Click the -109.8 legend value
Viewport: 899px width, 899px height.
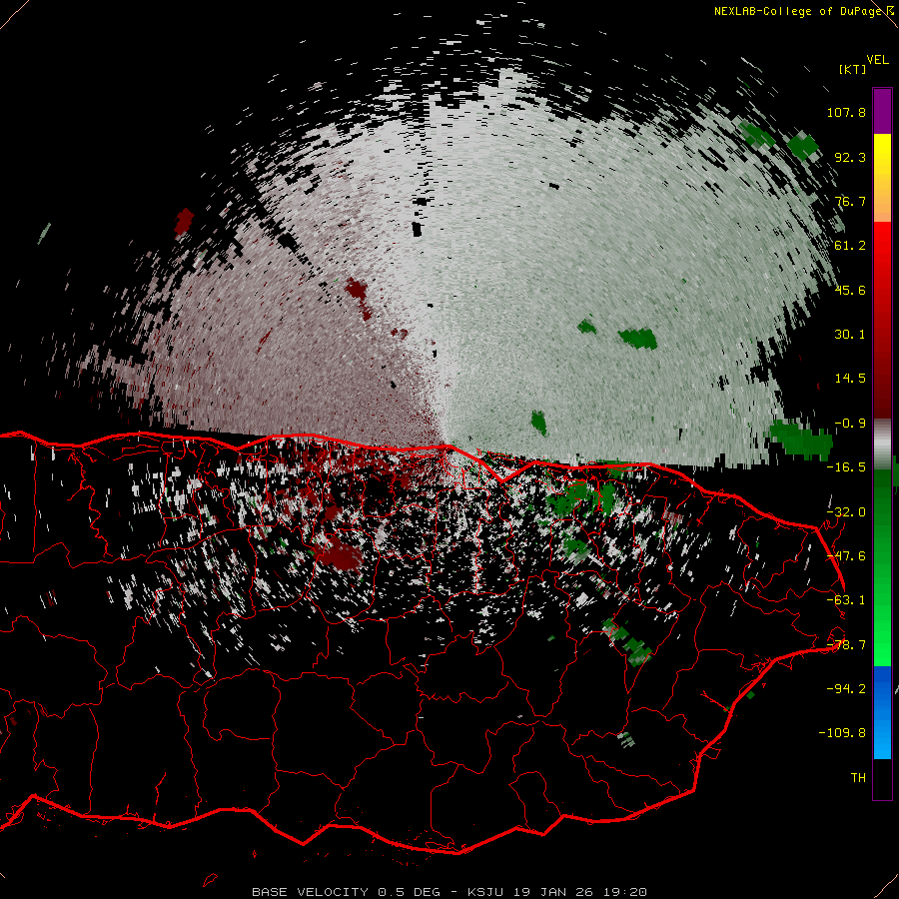842,733
